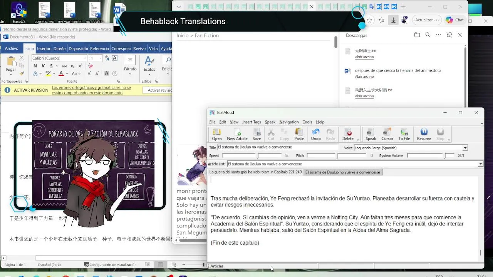Pin the Descargas panel with the pin icon
The height and width of the screenshot is (277, 493).
point(449,35)
